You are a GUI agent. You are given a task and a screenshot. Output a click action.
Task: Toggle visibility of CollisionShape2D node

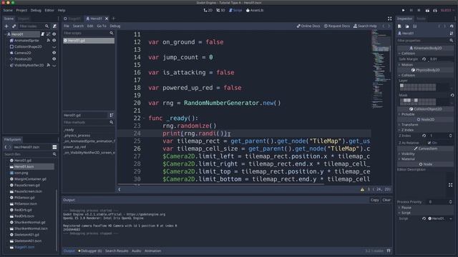(x=54, y=47)
